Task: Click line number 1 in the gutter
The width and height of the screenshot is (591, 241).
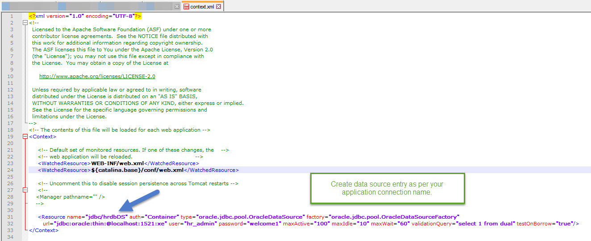Action: click(x=11, y=16)
